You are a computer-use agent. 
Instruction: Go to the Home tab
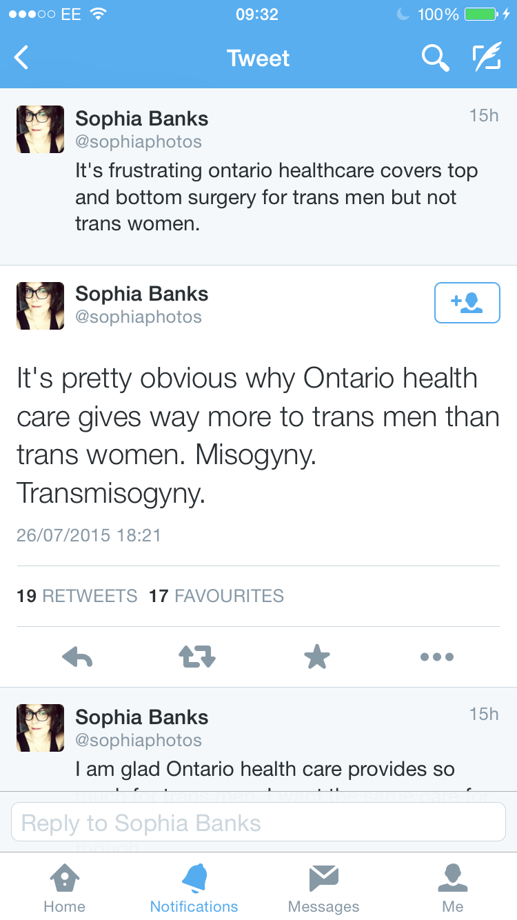pyautogui.click(x=64, y=888)
